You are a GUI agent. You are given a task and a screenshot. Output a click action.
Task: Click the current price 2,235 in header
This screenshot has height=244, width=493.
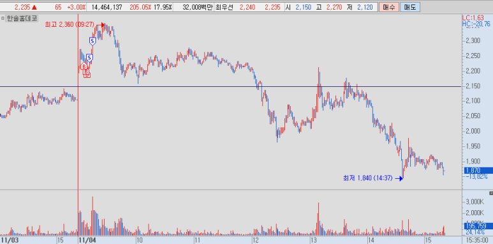(x=22, y=7)
